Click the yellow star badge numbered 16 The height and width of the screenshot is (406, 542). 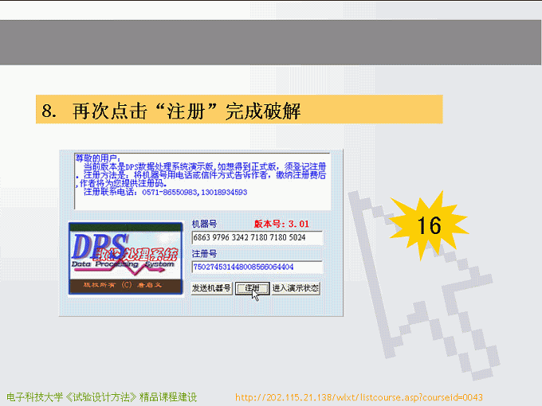(429, 225)
